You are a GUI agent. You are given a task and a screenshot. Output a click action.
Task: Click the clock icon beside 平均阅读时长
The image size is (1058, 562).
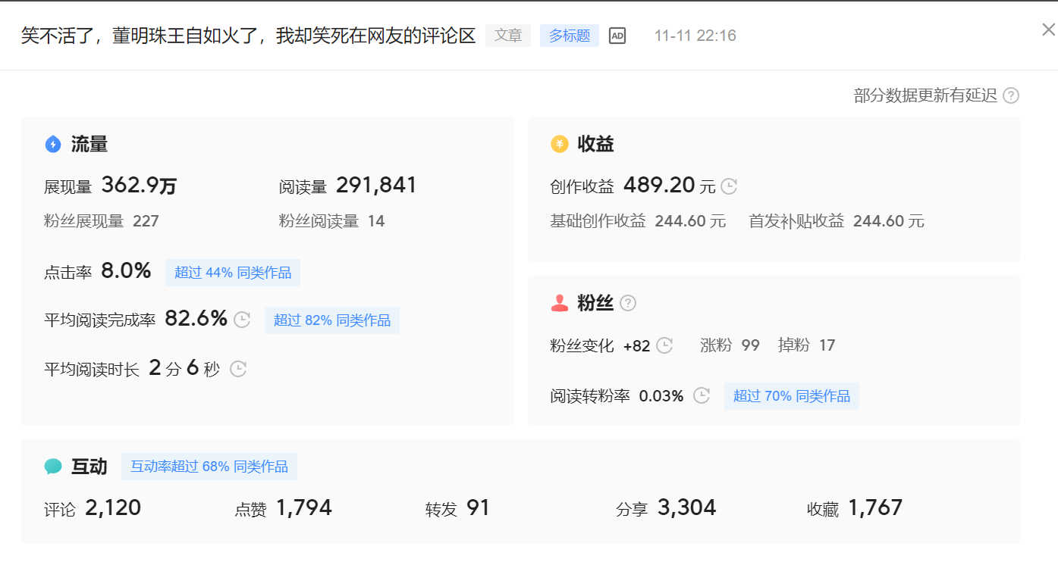pos(238,369)
